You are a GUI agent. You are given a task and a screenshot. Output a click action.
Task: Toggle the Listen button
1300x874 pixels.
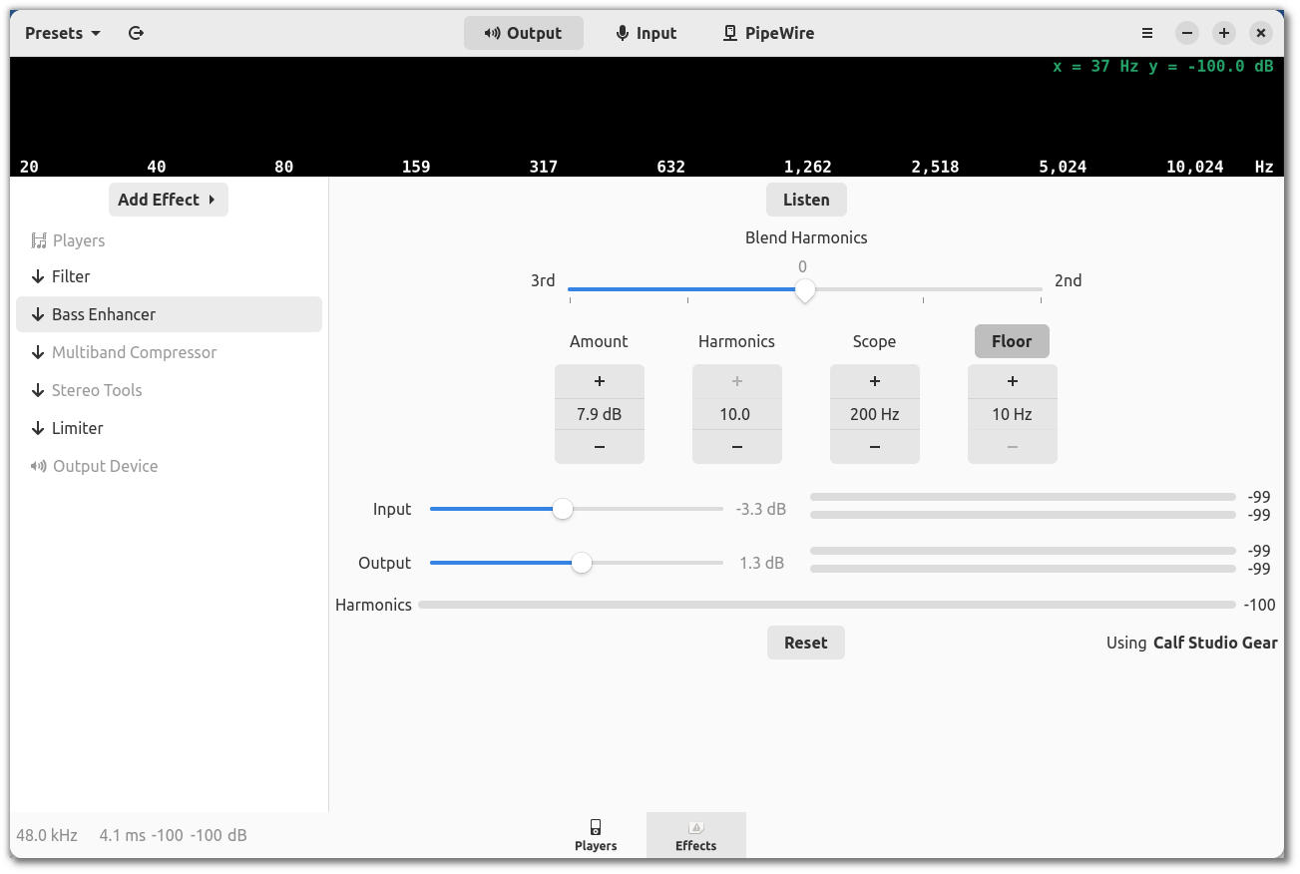(x=806, y=200)
